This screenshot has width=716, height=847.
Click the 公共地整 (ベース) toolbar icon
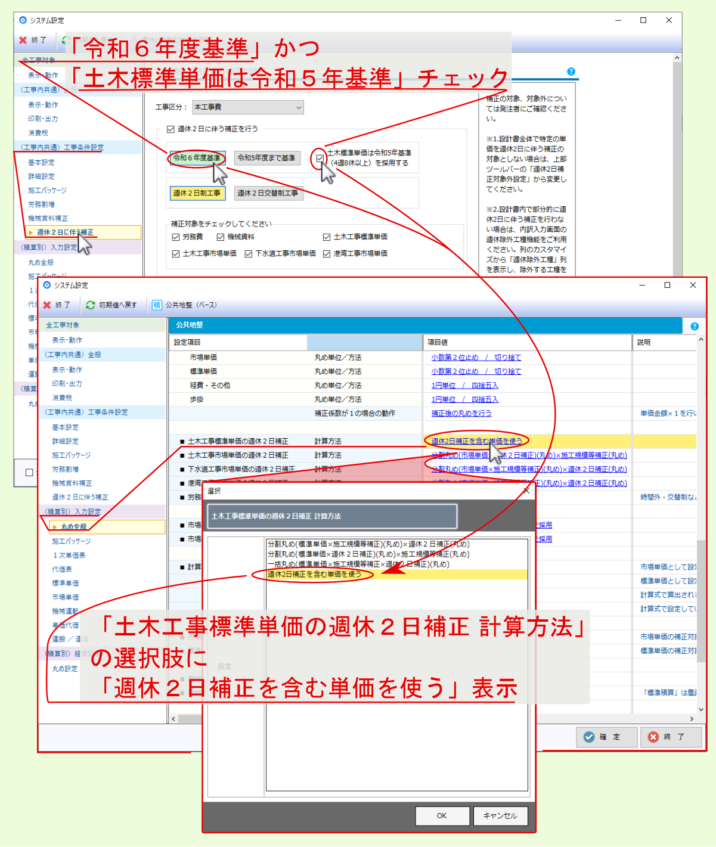click(x=157, y=305)
